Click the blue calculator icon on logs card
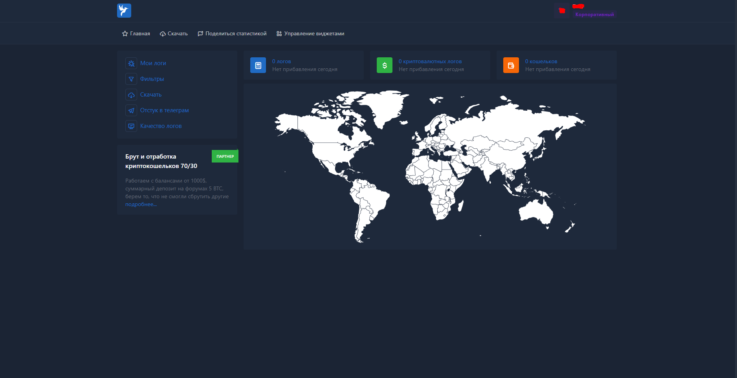Screen dimensions: 737x378 click(x=258, y=66)
